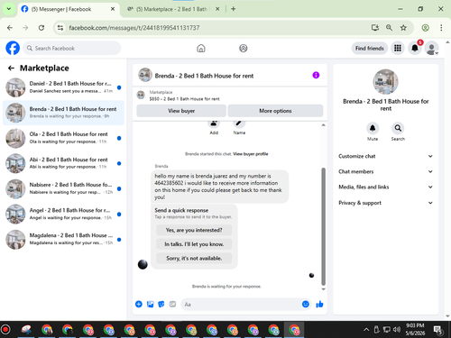Open the Facebook menu grid icon
Viewport: 451px width, 338px height.
tap(398, 48)
